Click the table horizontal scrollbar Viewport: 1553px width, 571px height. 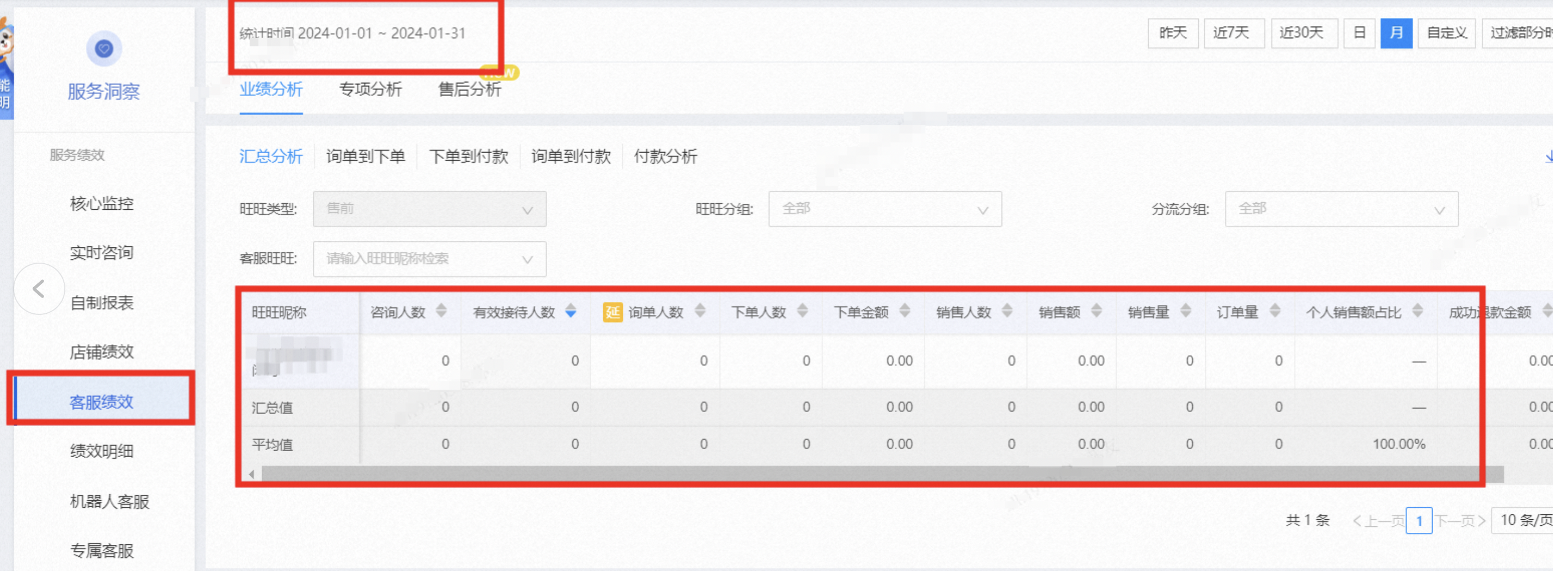[882, 474]
